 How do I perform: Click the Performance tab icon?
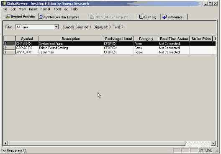point(164,17)
